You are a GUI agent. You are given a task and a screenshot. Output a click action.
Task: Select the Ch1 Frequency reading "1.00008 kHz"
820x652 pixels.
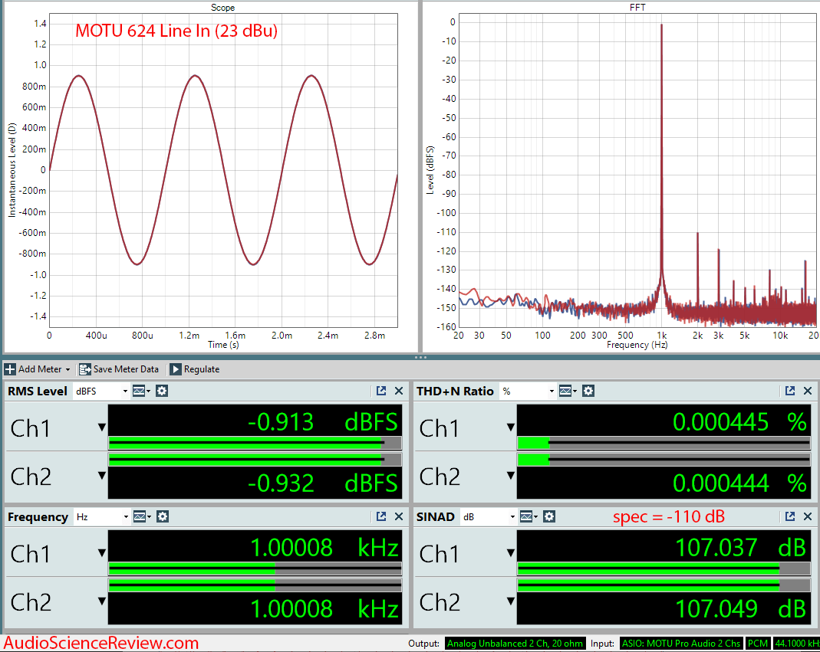click(x=324, y=548)
